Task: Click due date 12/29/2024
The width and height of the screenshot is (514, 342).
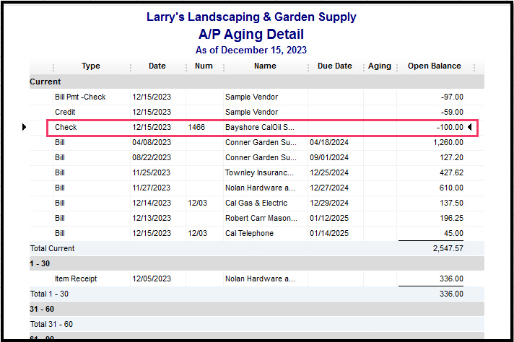Action: (329, 203)
